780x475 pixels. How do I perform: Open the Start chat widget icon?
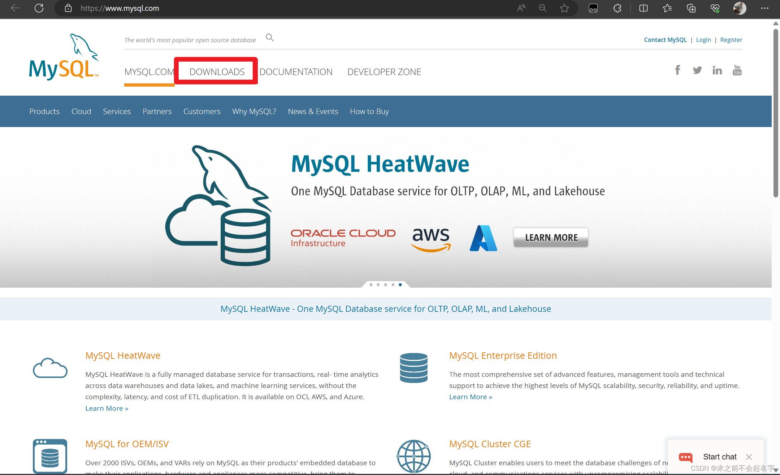(x=685, y=457)
